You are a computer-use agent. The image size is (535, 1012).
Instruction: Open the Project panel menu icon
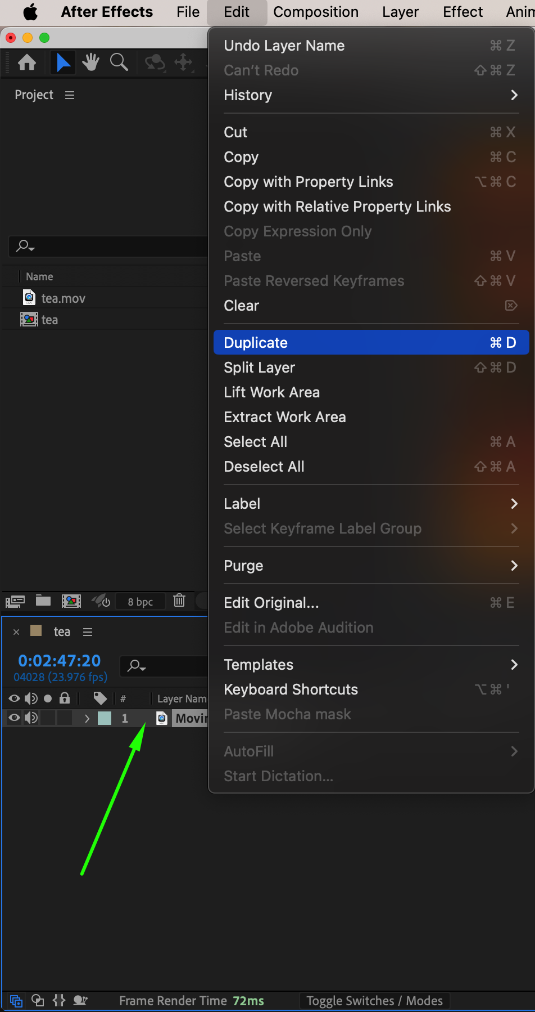[x=70, y=95]
